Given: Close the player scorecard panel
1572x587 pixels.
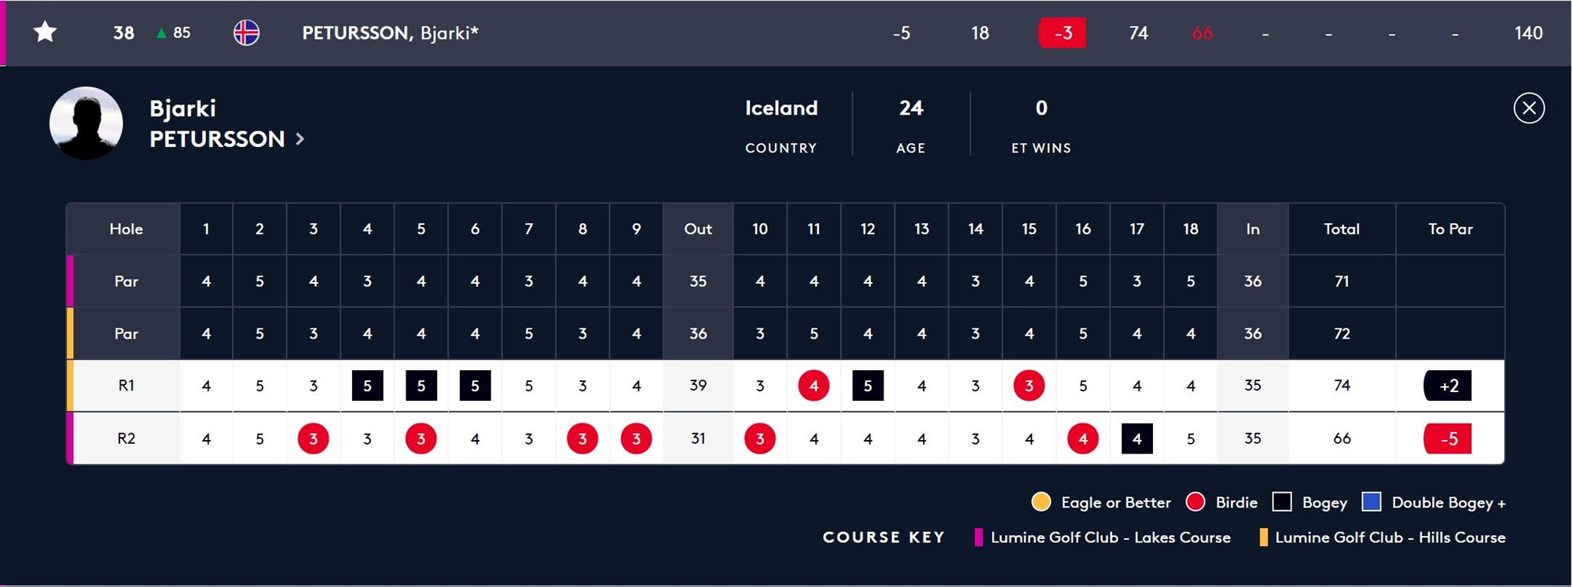Looking at the screenshot, I should click(1529, 108).
